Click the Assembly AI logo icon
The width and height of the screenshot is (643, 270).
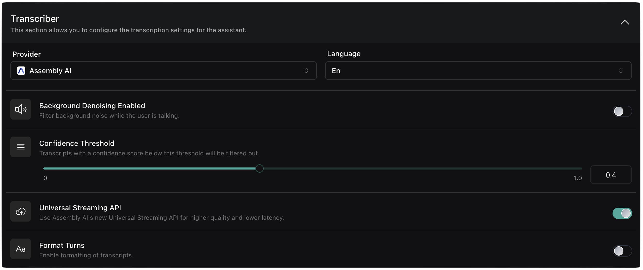point(21,71)
